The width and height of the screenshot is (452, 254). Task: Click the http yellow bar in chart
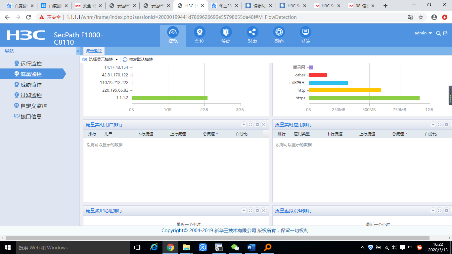(x=345, y=90)
